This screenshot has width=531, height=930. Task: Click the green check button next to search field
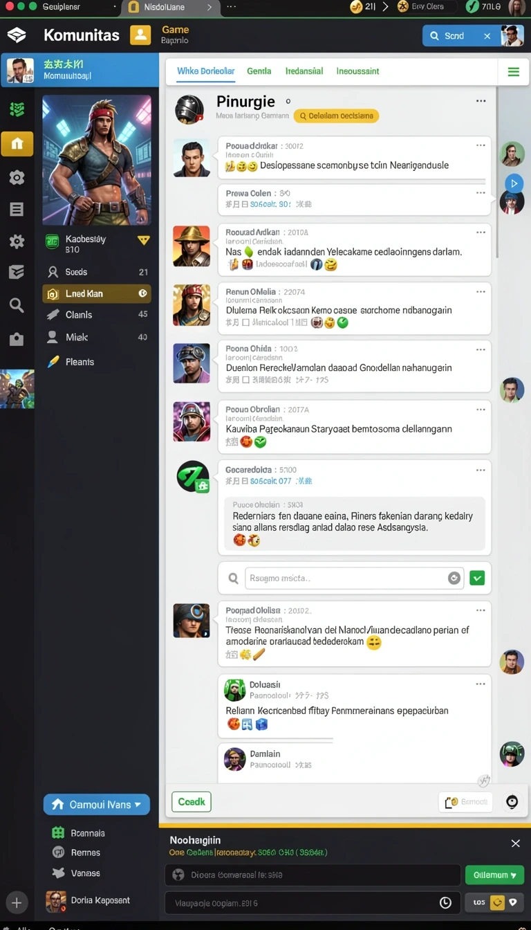point(477,578)
